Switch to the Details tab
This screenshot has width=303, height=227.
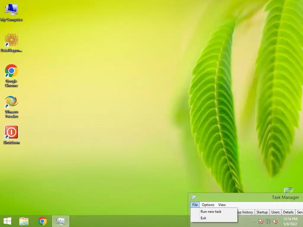coord(288,212)
